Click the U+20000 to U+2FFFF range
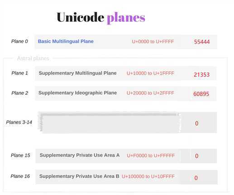 click(150, 93)
